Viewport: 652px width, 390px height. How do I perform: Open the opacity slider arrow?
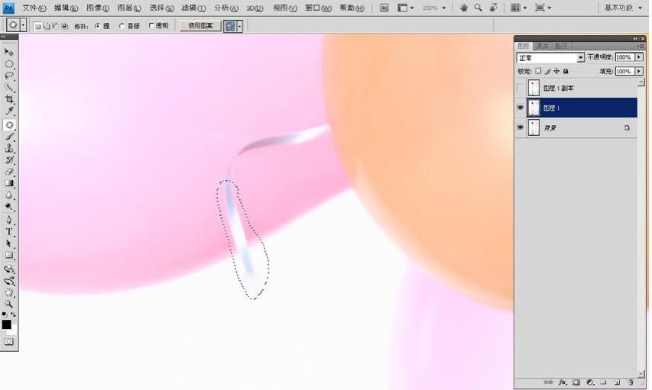[x=639, y=57]
